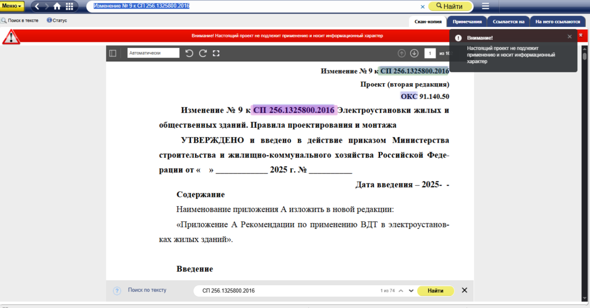Switch to the На него ссылаются tab
The height and width of the screenshot is (308, 590).
pyautogui.click(x=557, y=22)
